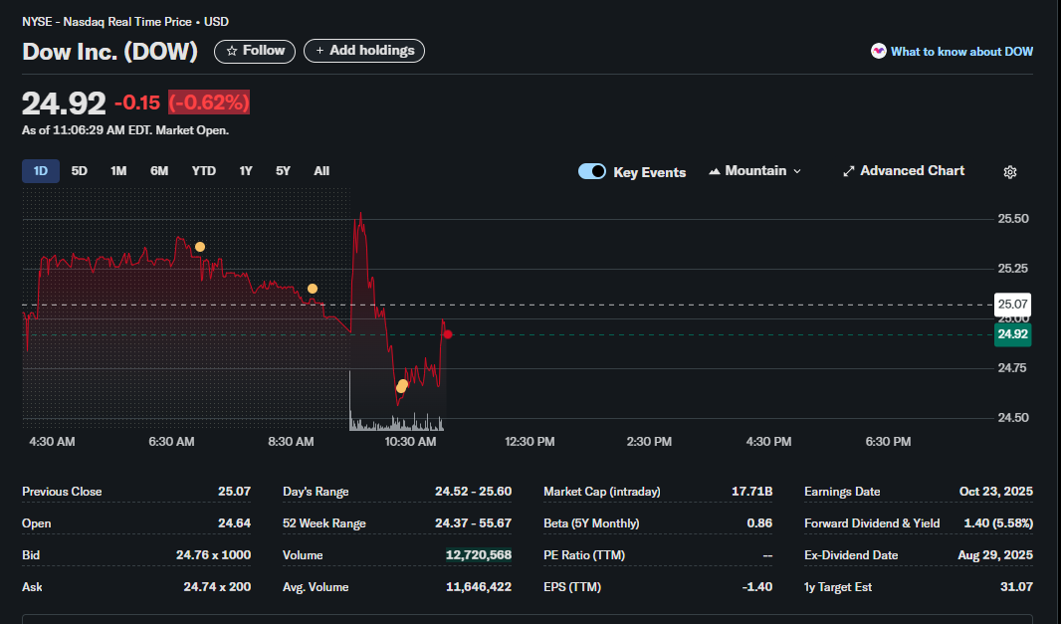Follow the Dow Inc. stock
Image resolution: width=1061 pixels, height=624 pixels.
coord(255,51)
